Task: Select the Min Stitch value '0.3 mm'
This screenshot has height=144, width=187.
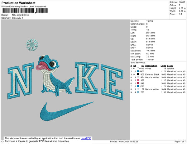Action: pyautogui.click(x=150, y=54)
